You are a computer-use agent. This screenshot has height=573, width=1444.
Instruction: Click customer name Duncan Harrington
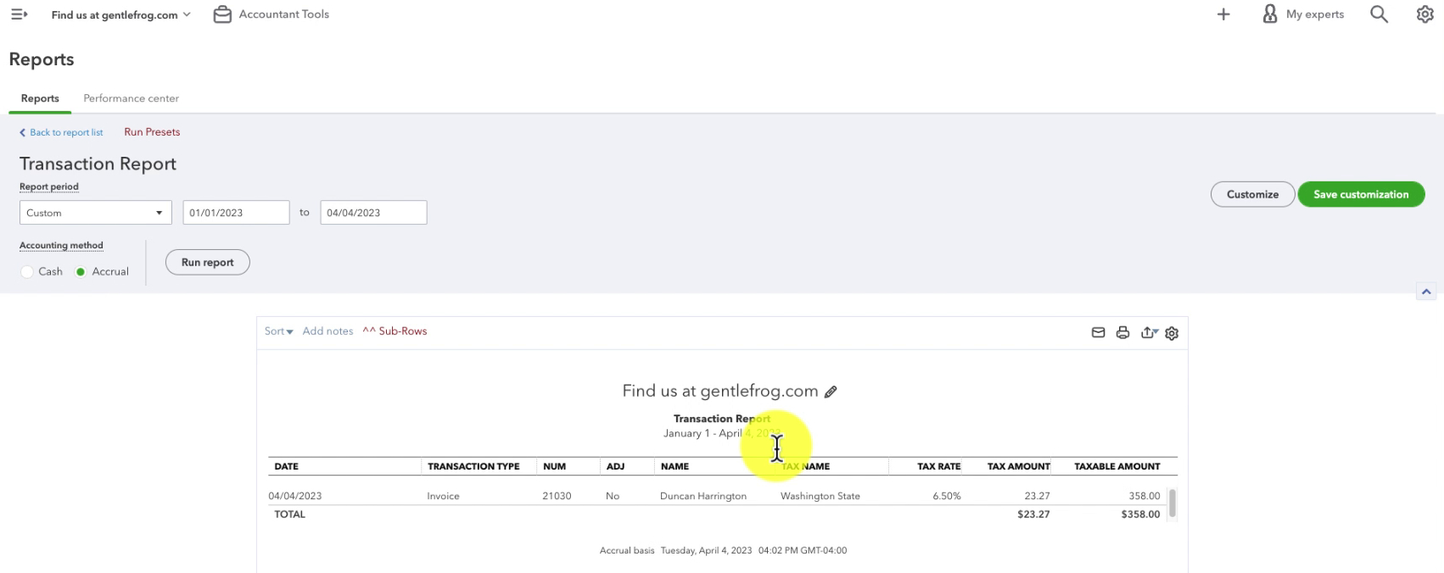(x=703, y=496)
